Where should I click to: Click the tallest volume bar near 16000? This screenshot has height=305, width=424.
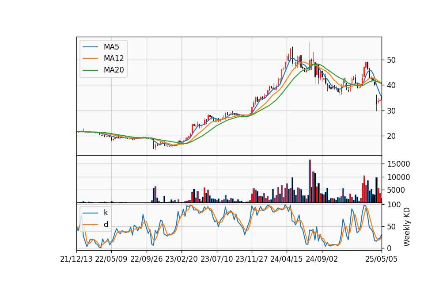(310, 181)
